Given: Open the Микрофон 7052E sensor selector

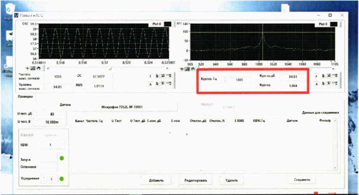Looking at the screenshot, I should [124, 107].
